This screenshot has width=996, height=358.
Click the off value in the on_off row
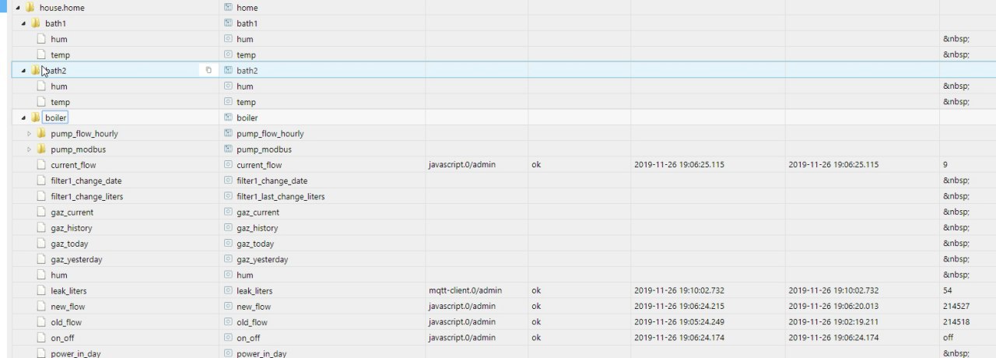[948, 338]
